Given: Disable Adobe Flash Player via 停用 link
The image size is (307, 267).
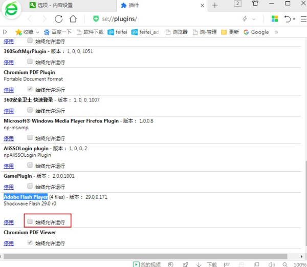Looking at the screenshot, I should tap(9, 222).
